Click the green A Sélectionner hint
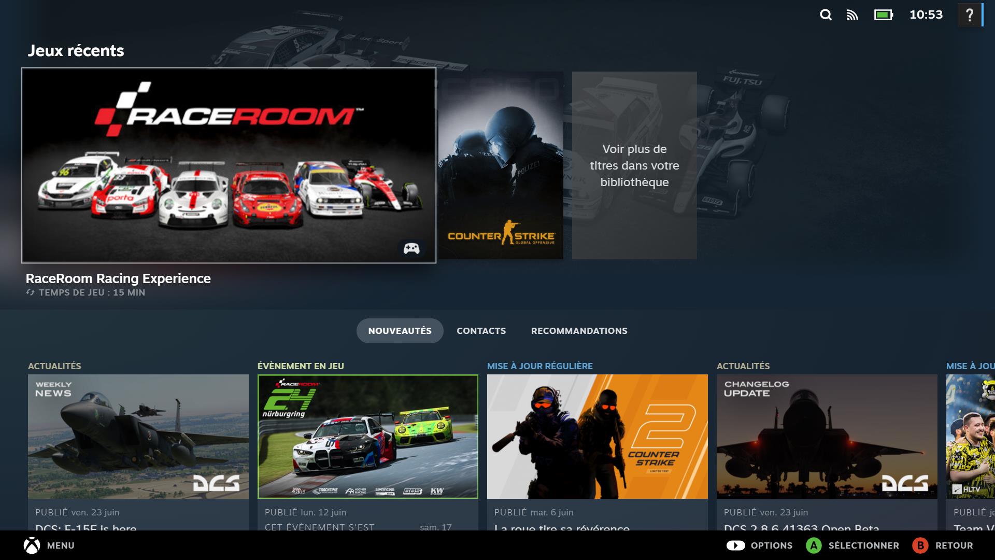995x560 pixels. point(814,545)
